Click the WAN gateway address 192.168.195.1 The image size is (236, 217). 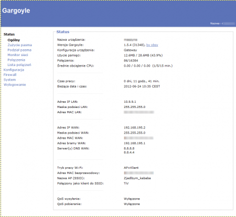pyautogui.click(x=134, y=143)
